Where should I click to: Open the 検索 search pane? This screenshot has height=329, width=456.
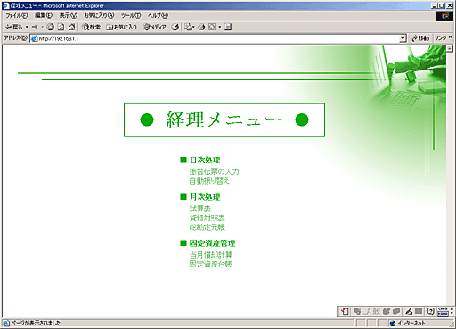92,27
